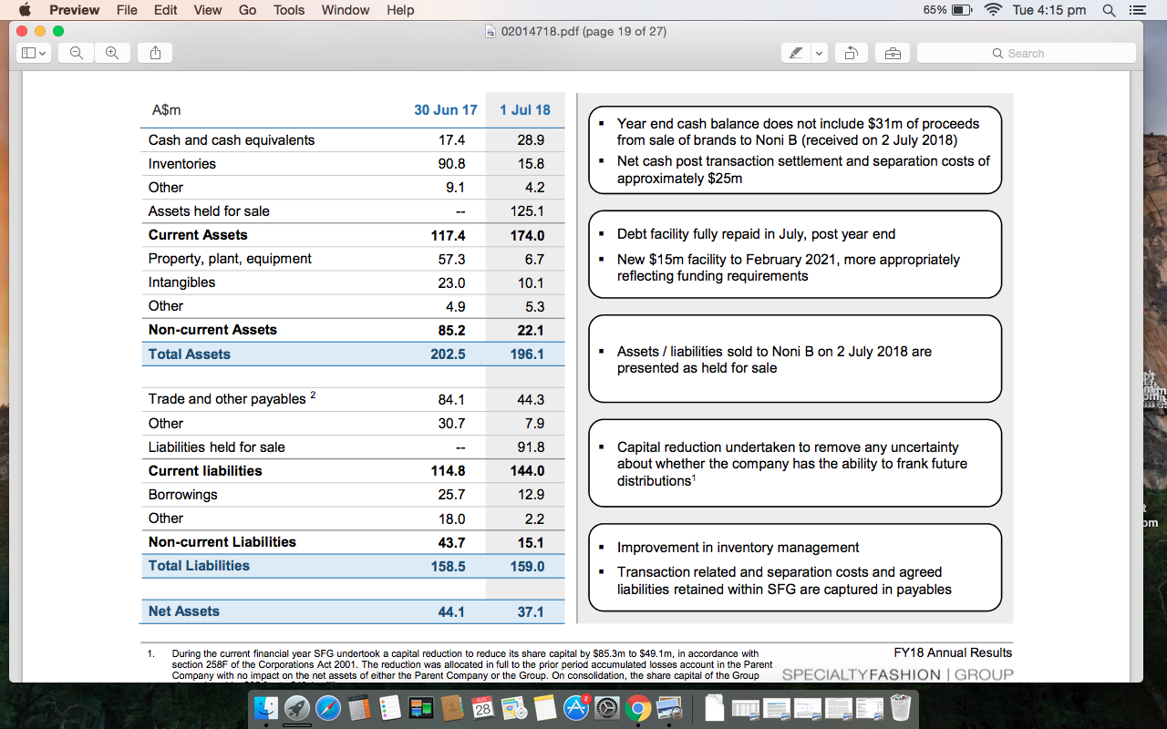Open the View menu

pos(208,10)
